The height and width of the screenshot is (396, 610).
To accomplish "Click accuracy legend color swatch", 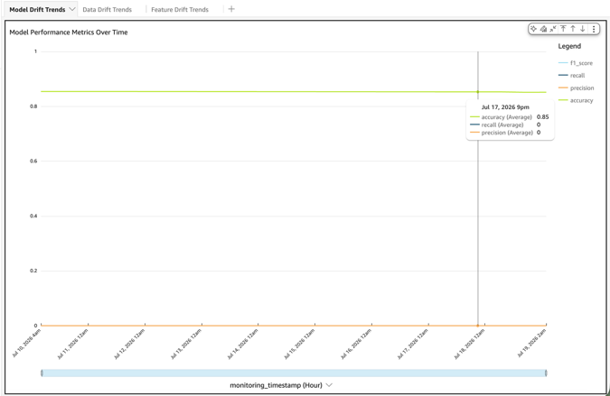I will click(563, 100).
